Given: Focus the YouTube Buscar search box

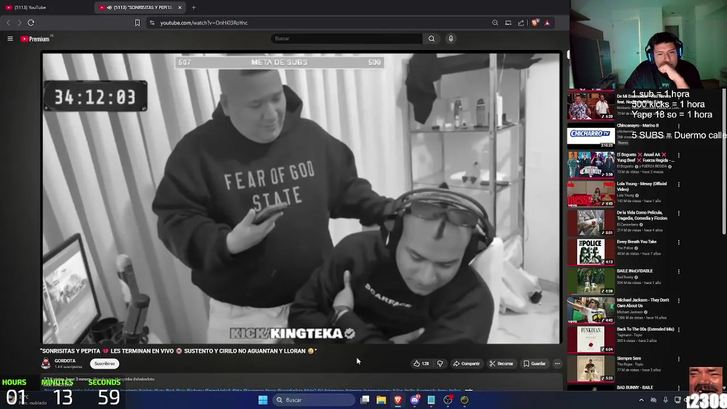Looking at the screenshot, I should coord(346,39).
